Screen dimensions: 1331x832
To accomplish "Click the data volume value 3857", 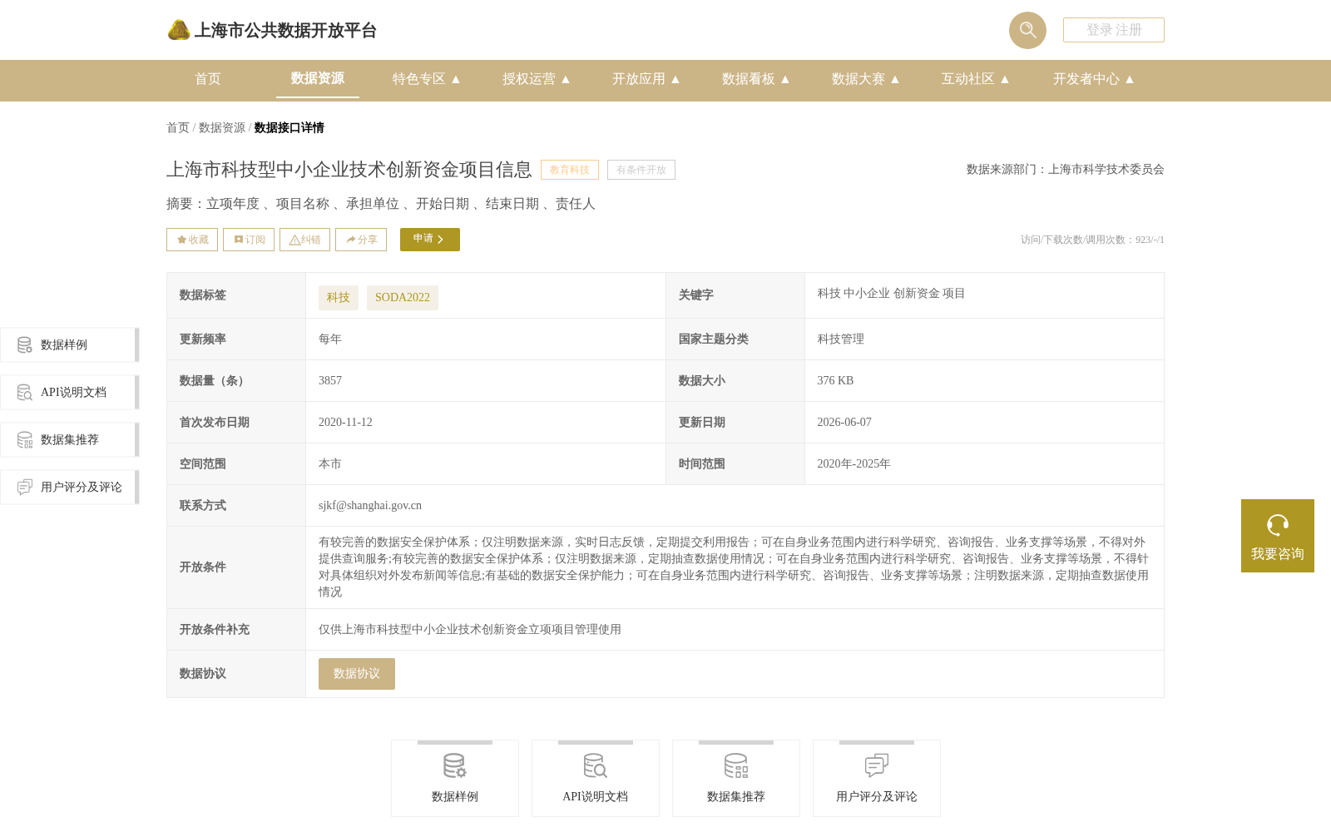I will tap(330, 380).
